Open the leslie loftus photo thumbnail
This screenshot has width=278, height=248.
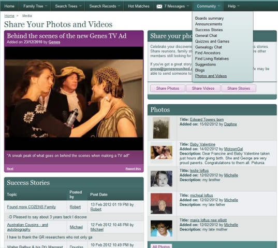coord(162,178)
